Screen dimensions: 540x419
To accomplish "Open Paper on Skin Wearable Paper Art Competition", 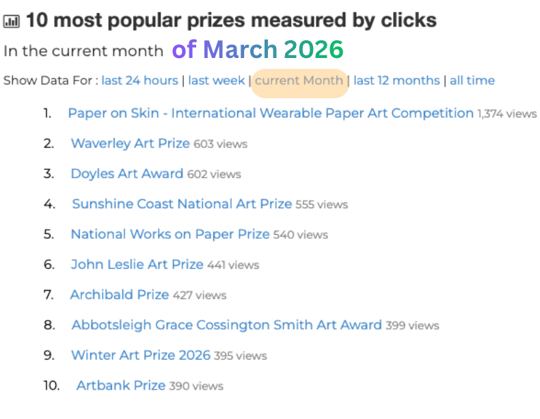I will click(270, 113).
